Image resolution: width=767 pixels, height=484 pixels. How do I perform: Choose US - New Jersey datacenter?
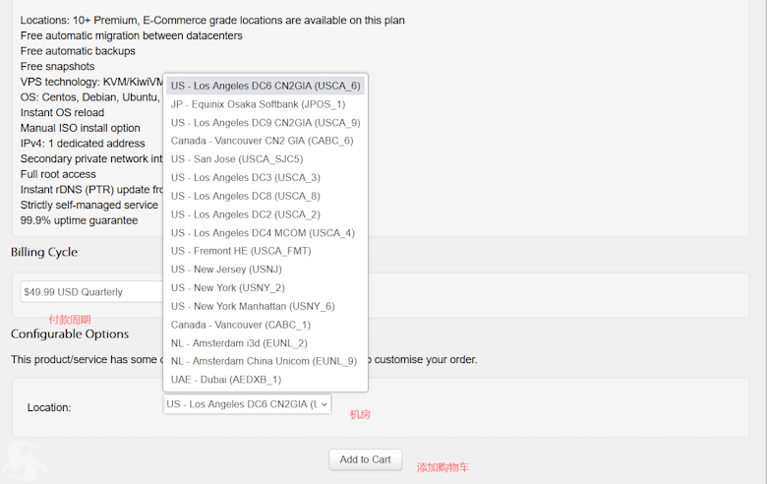pyautogui.click(x=227, y=270)
